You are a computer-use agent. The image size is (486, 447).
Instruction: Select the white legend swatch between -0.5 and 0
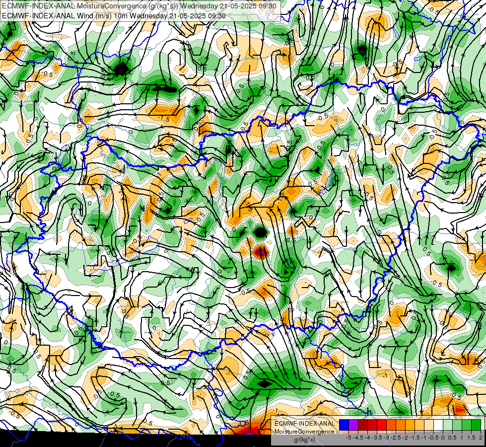(438, 425)
